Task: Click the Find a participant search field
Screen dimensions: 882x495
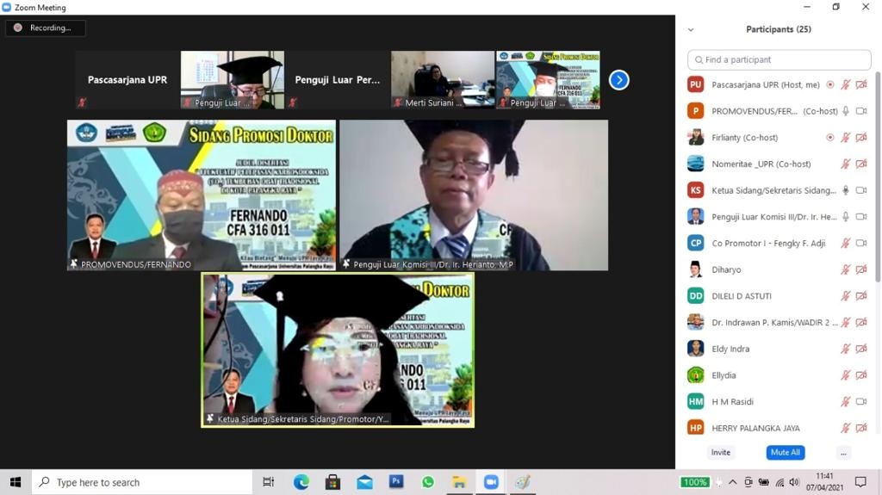Action: coord(779,59)
